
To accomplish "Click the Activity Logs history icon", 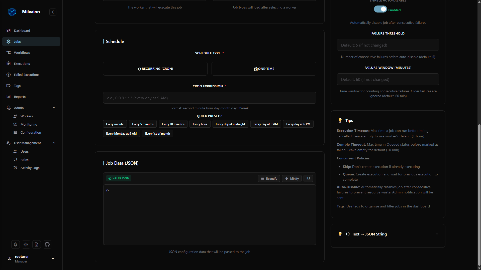I will [15, 168].
